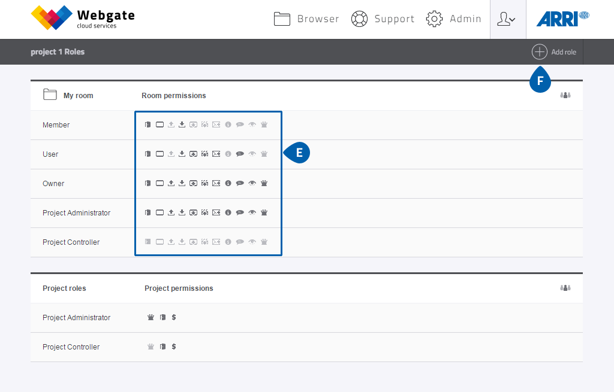Click the Project permissions column header
Image resolution: width=614 pixels, height=392 pixels.
pyautogui.click(x=179, y=288)
